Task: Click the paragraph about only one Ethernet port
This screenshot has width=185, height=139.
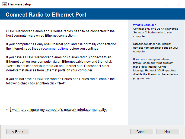Action: (61, 46)
